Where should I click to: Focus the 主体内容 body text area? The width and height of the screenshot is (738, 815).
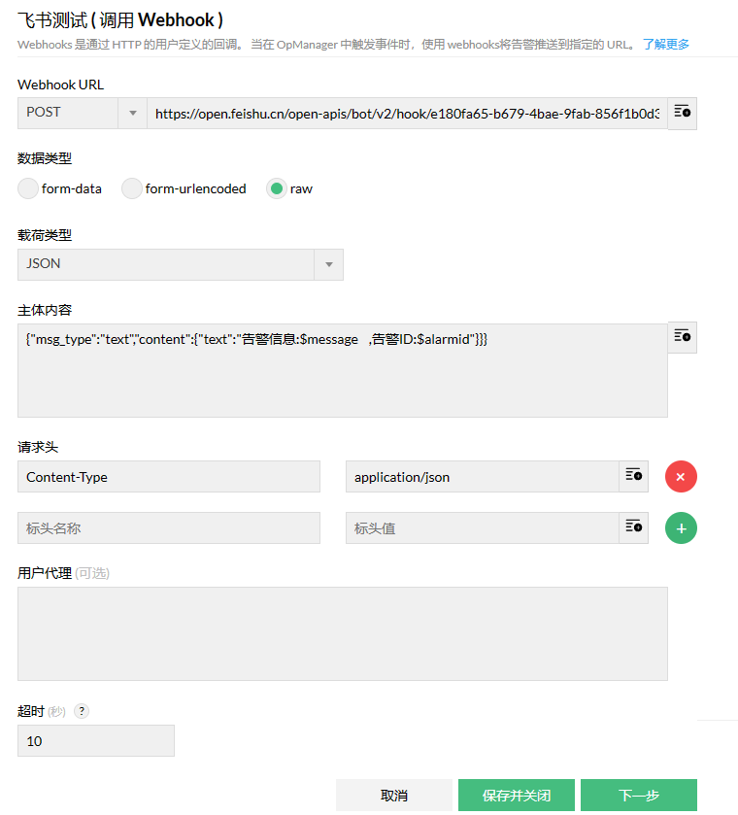[343, 371]
